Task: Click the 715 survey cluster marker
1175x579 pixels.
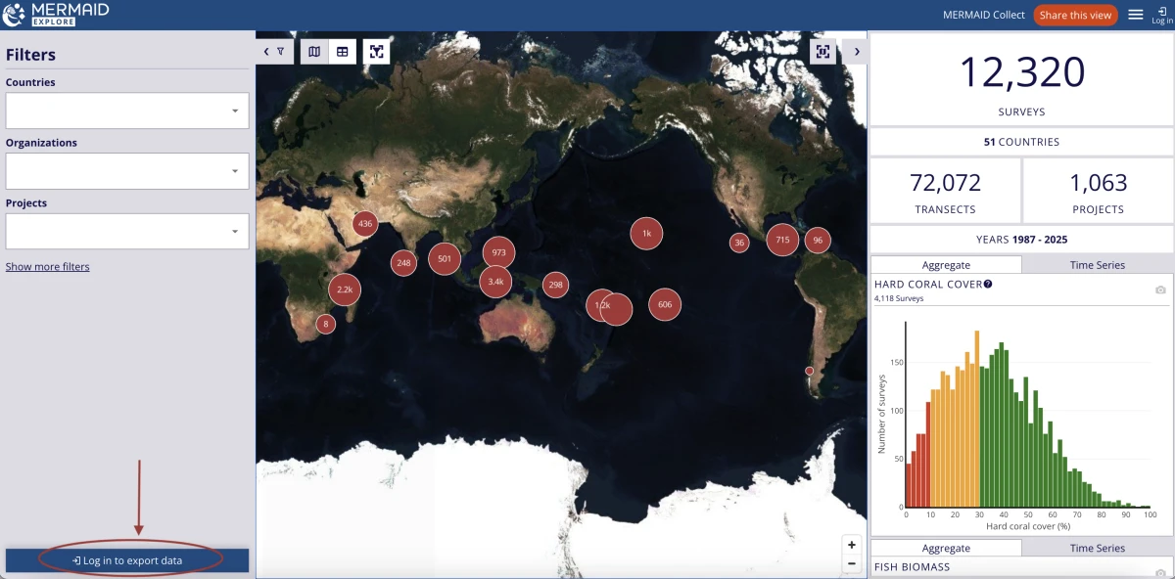Action: (x=782, y=240)
